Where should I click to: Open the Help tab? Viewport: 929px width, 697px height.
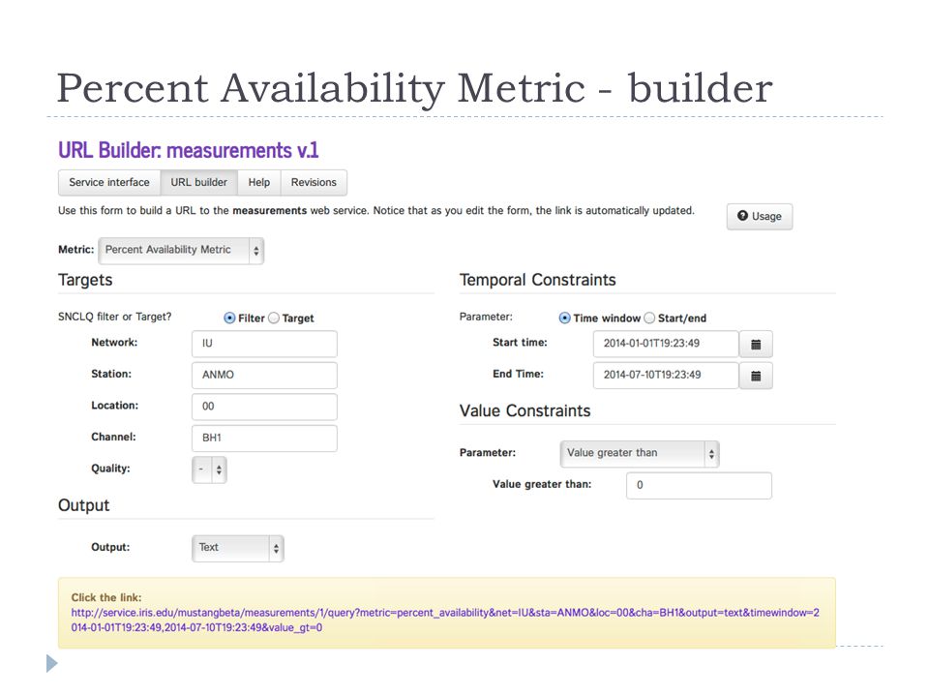pos(259,183)
